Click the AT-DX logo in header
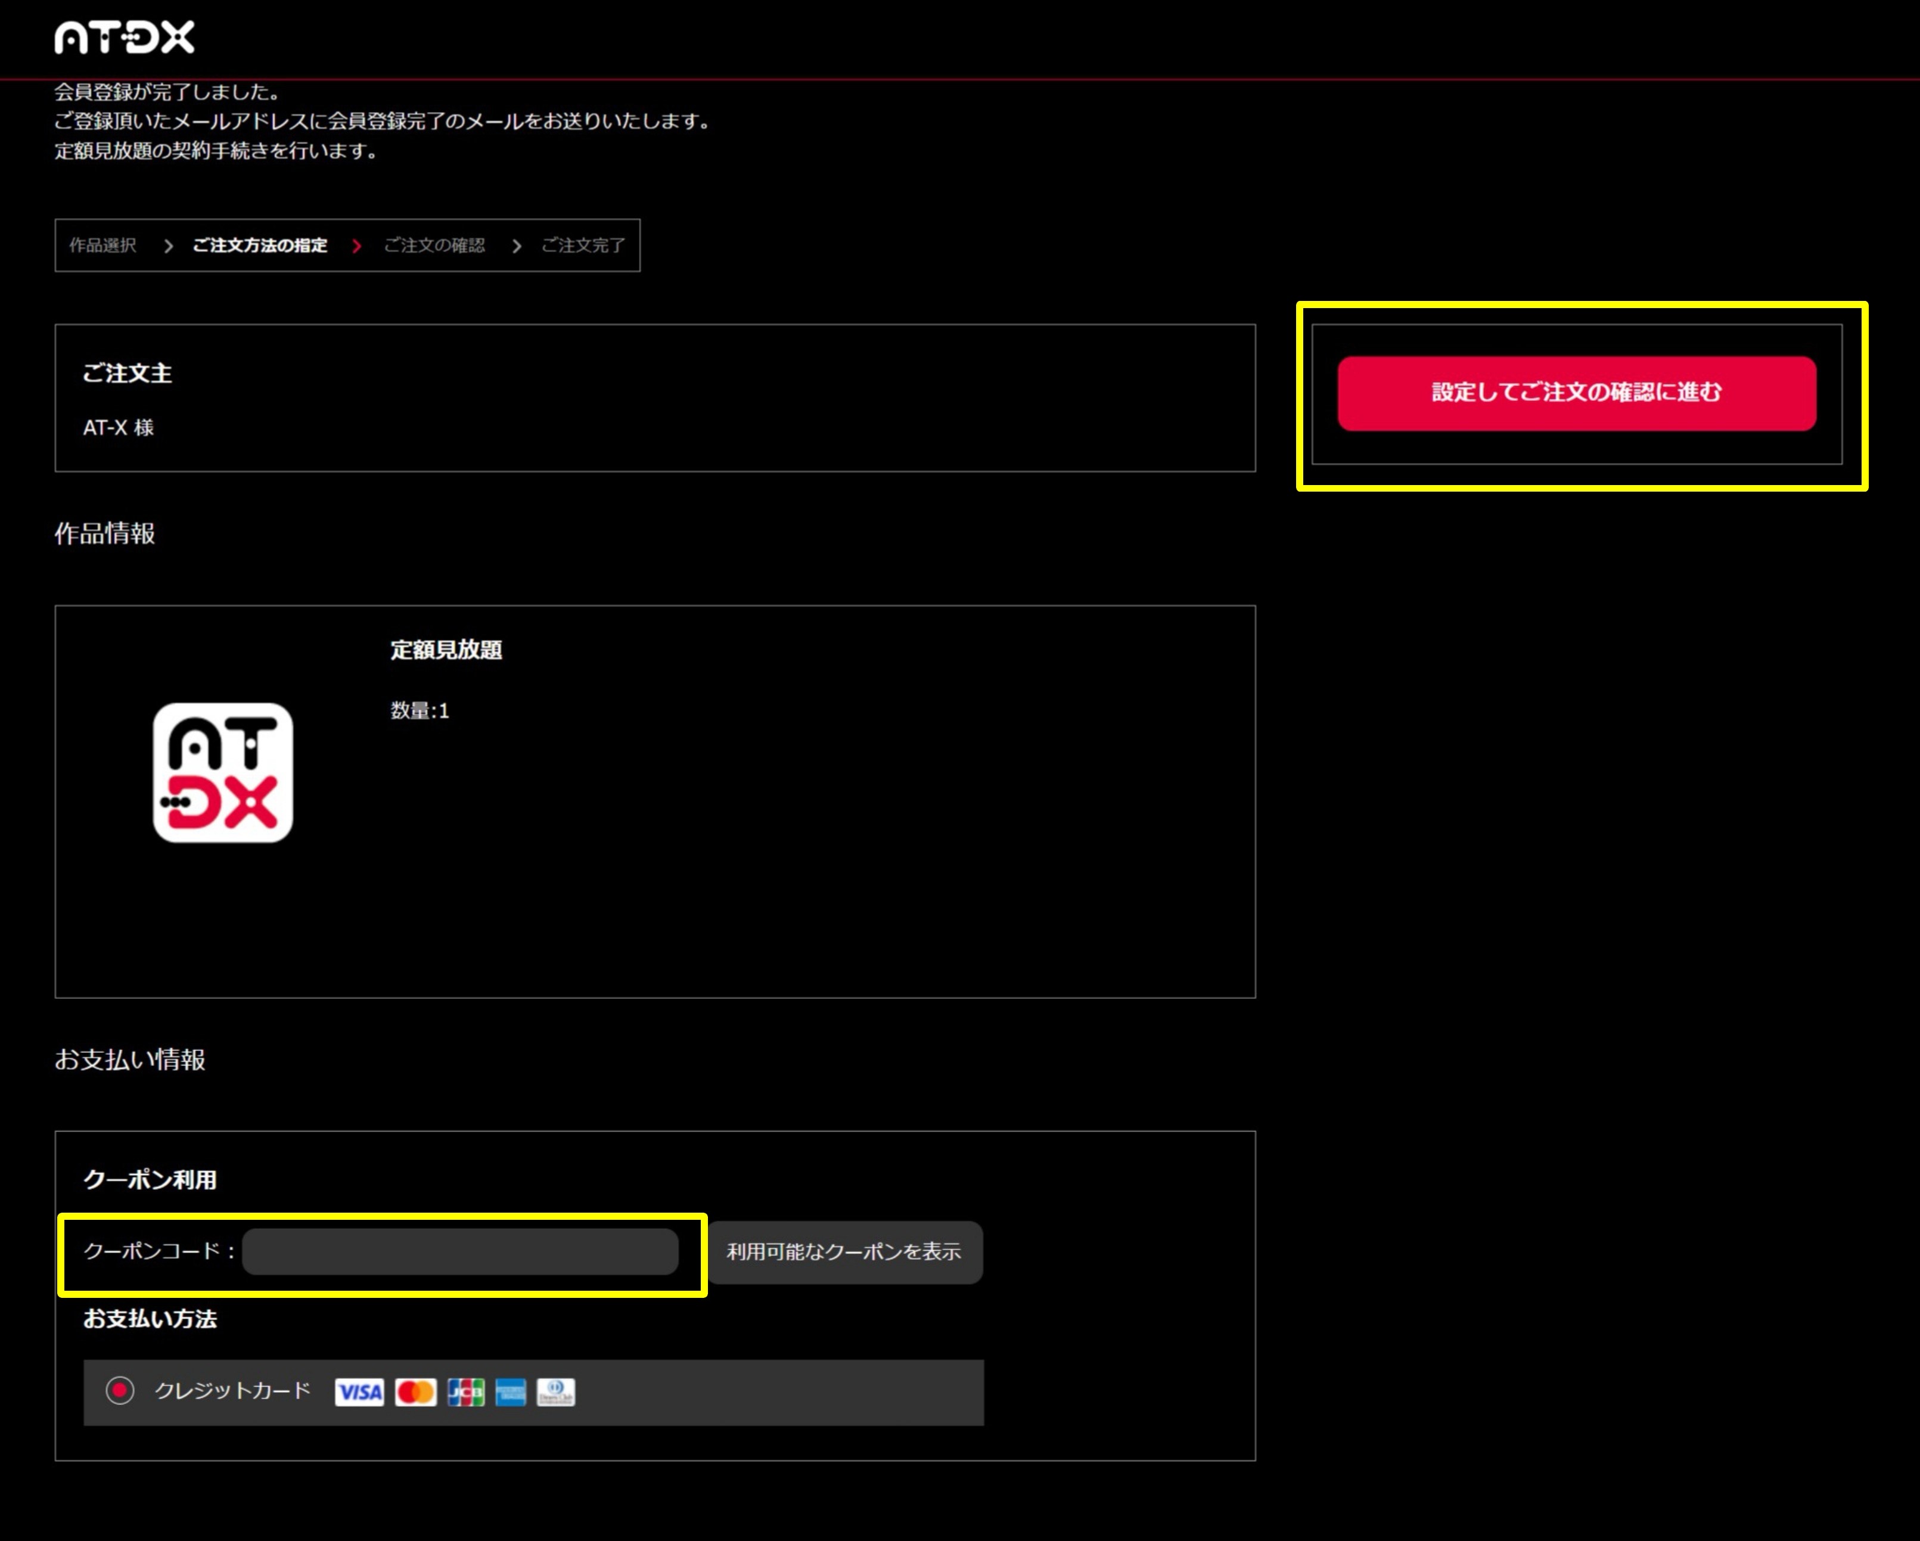This screenshot has width=1920, height=1541. coord(124,38)
